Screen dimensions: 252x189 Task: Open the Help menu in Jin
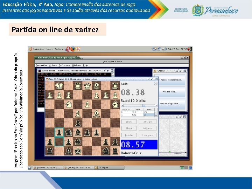point(85,65)
